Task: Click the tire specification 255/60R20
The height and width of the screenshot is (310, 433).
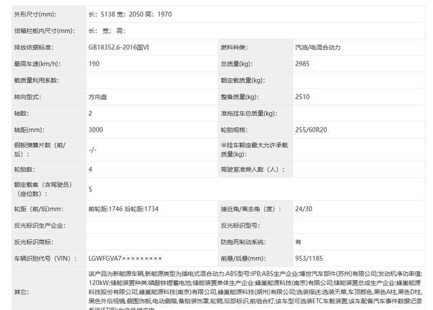Action: tap(311, 130)
